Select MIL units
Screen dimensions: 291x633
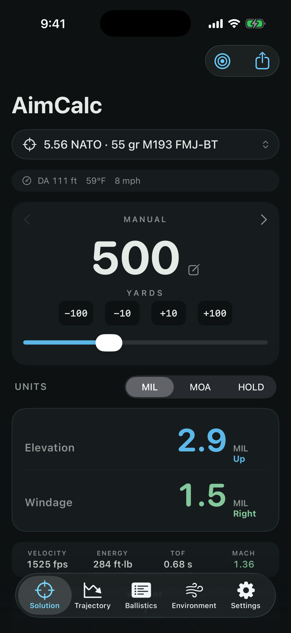[x=150, y=387]
